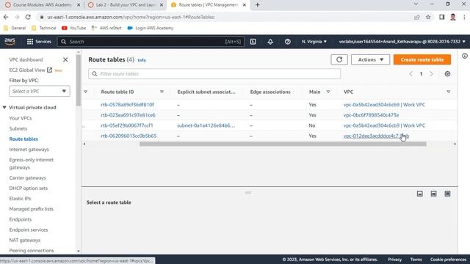
Task: Click Create route table button
Action: [x=422, y=59]
